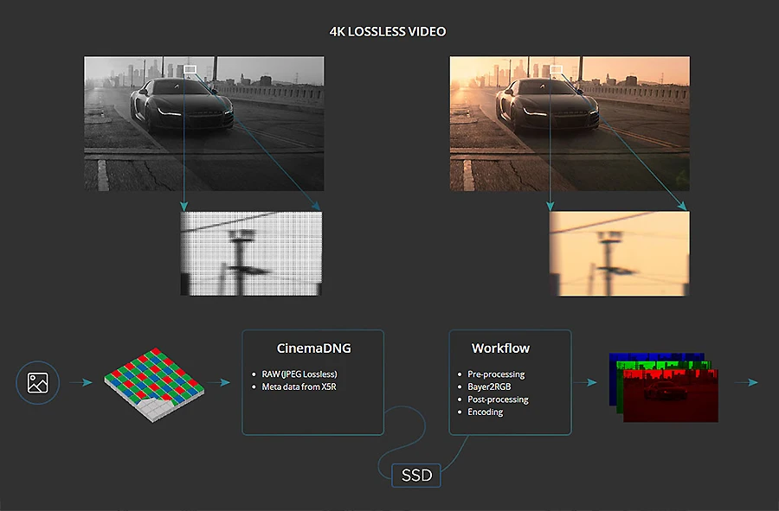Image resolution: width=779 pixels, height=511 pixels.
Task: Select the stacked RGB channel images
Action: click(x=664, y=387)
